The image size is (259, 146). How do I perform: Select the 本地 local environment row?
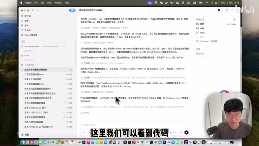200,28
